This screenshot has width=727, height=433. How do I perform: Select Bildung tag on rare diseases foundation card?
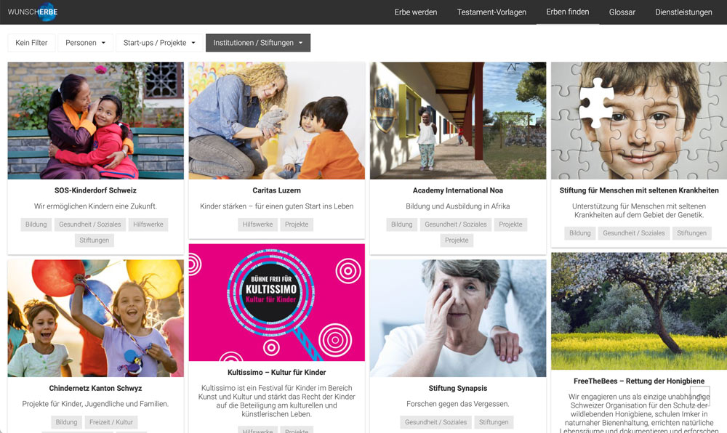[x=580, y=233]
